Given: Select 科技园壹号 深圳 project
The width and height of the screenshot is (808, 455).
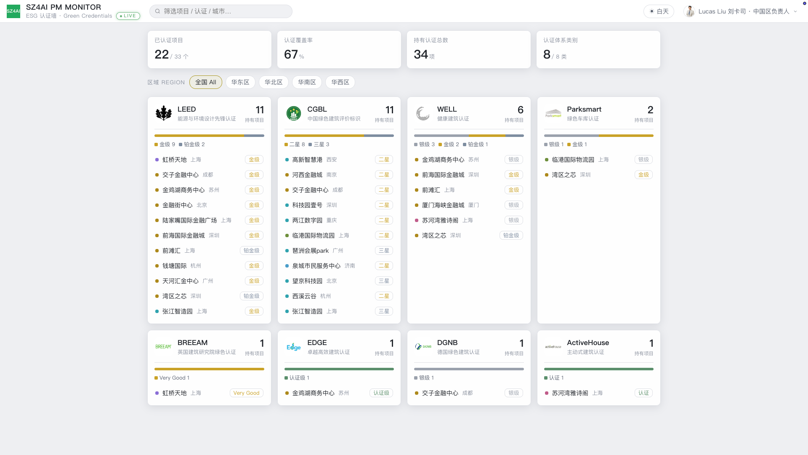Looking at the screenshot, I should (x=339, y=205).
